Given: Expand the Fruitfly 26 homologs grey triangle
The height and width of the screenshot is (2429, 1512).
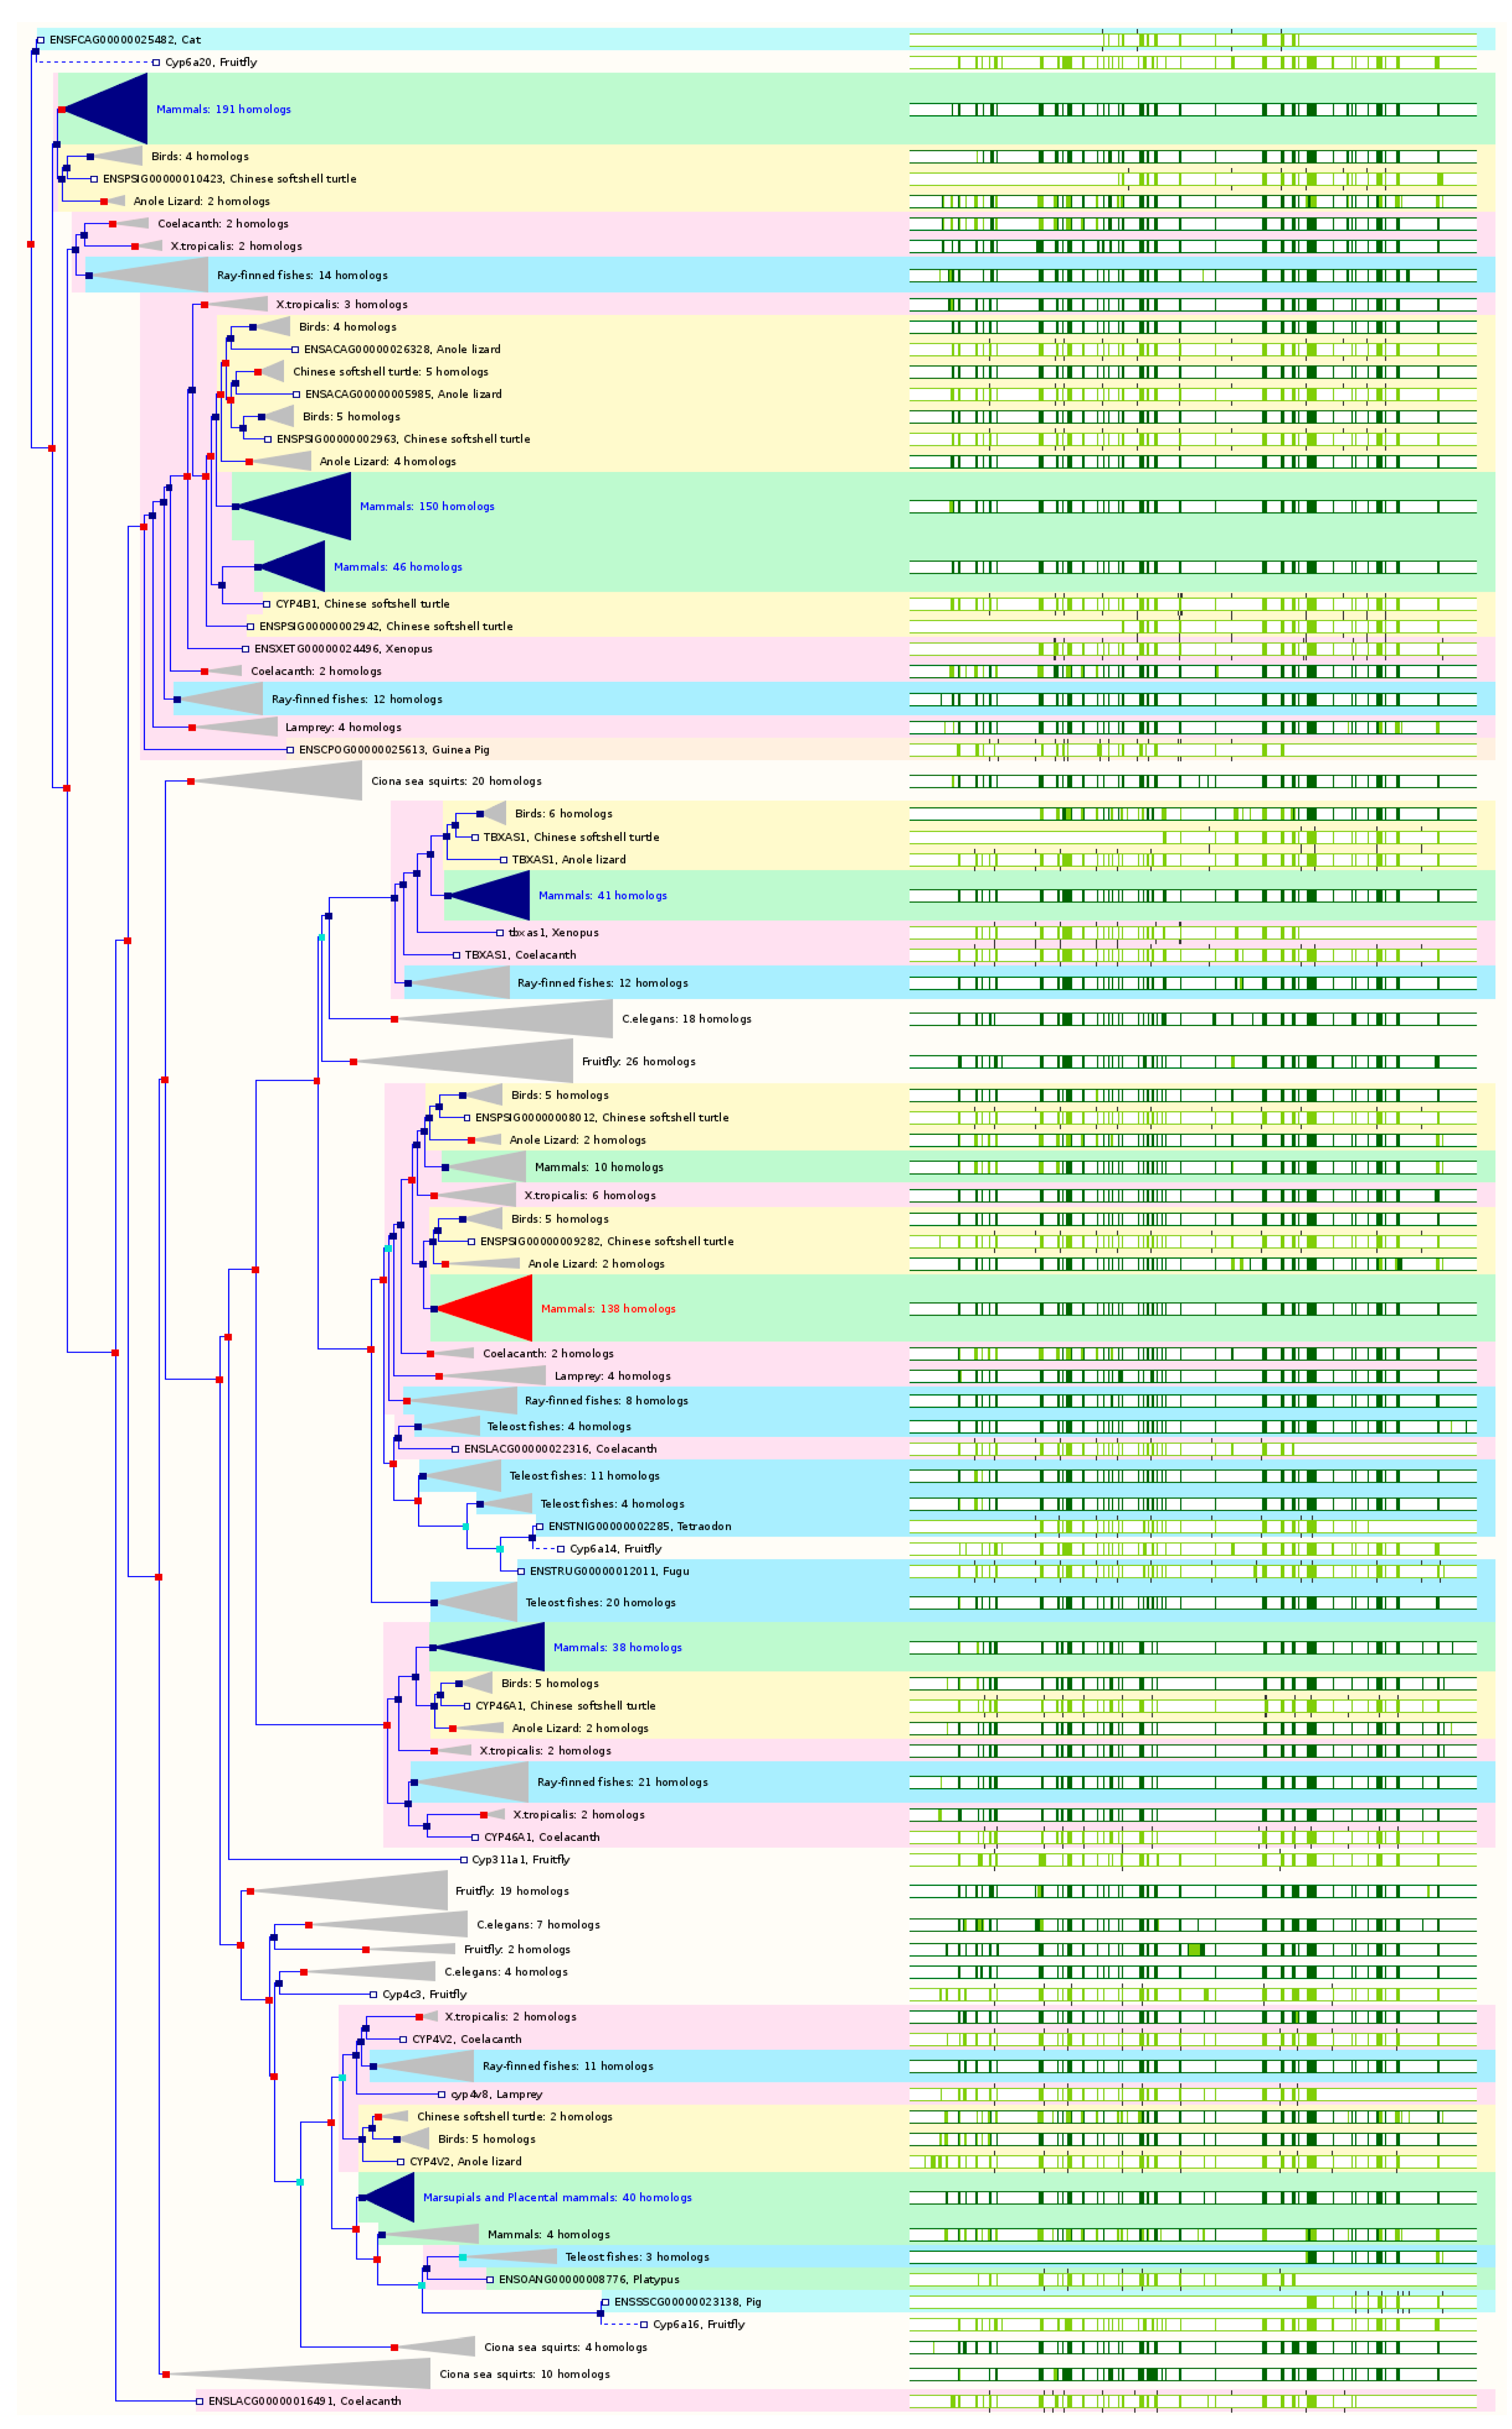Looking at the screenshot, I should click(464, 1061).
